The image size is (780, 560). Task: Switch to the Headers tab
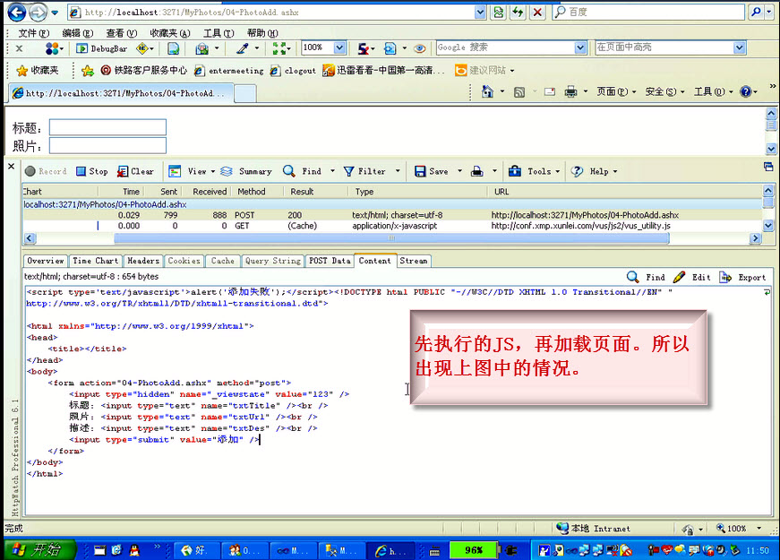[x=143, y=261]
